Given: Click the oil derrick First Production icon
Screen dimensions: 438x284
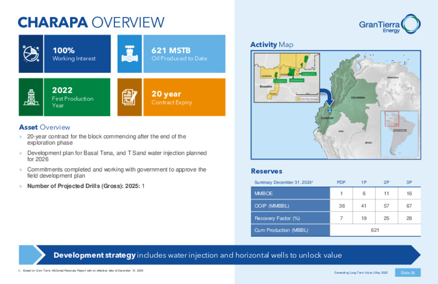Looking at the screenshot, I should click(x=31, y=98).
